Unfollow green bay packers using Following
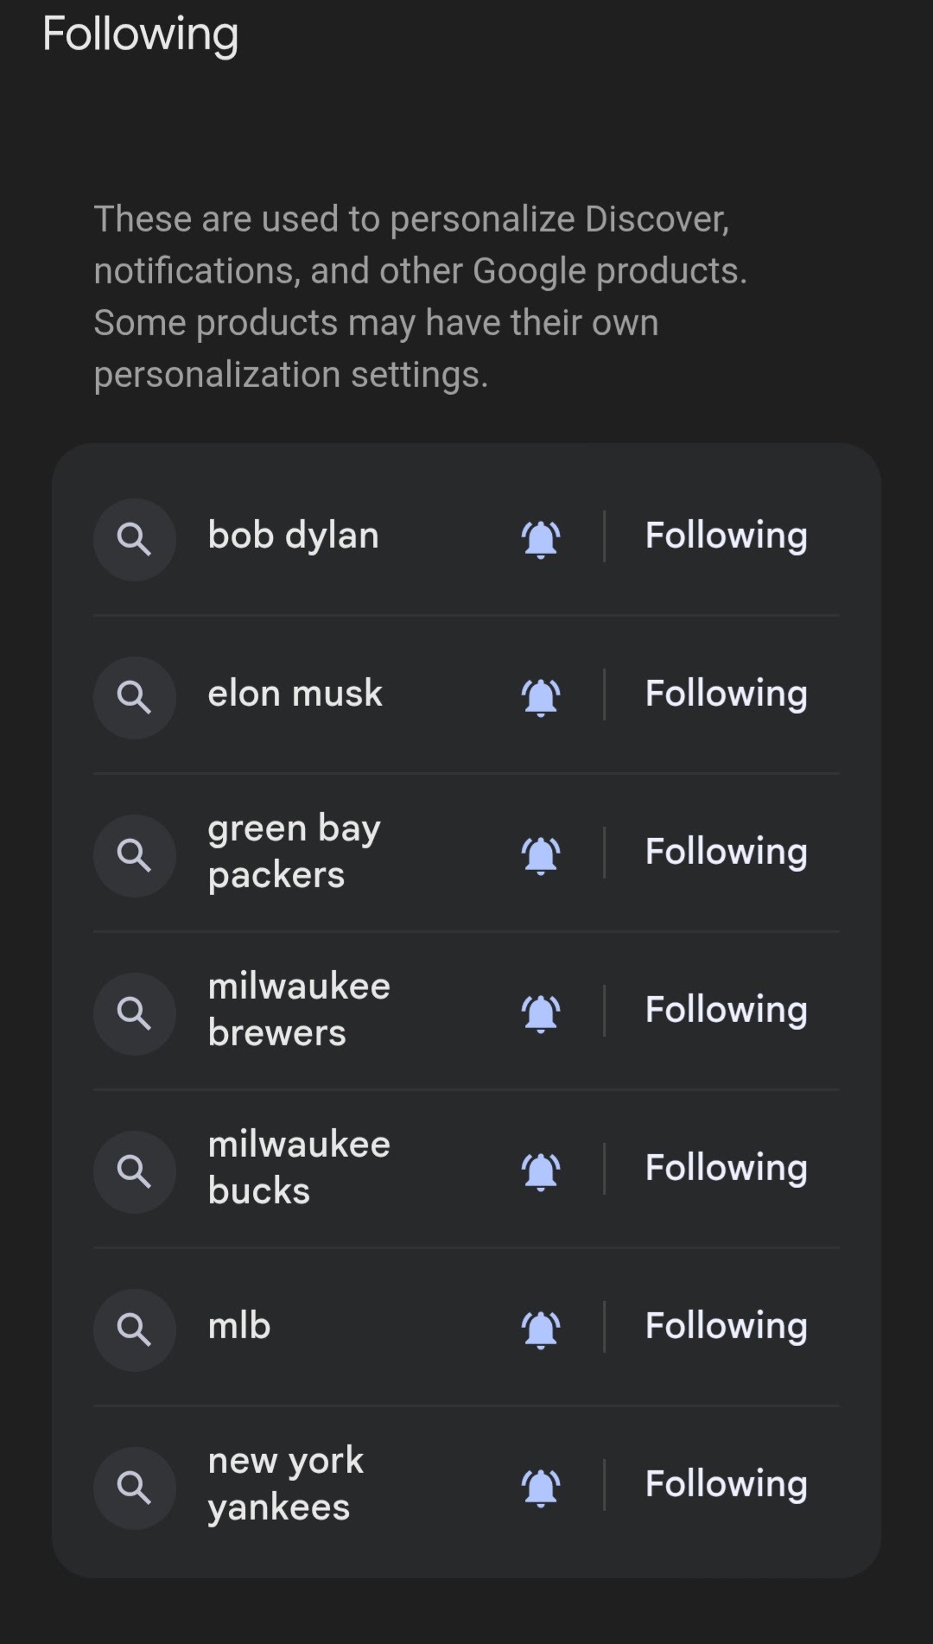 click(x=726, y=853)
